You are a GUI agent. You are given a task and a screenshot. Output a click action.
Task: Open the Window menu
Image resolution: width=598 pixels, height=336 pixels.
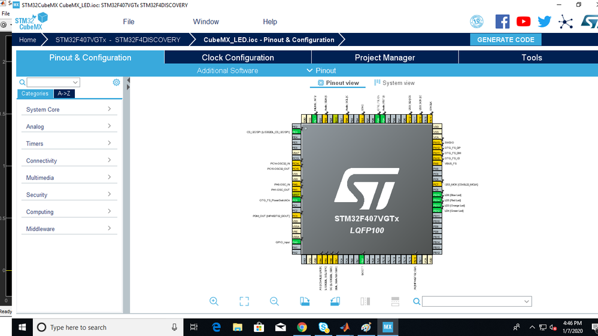tap(206, 22)
